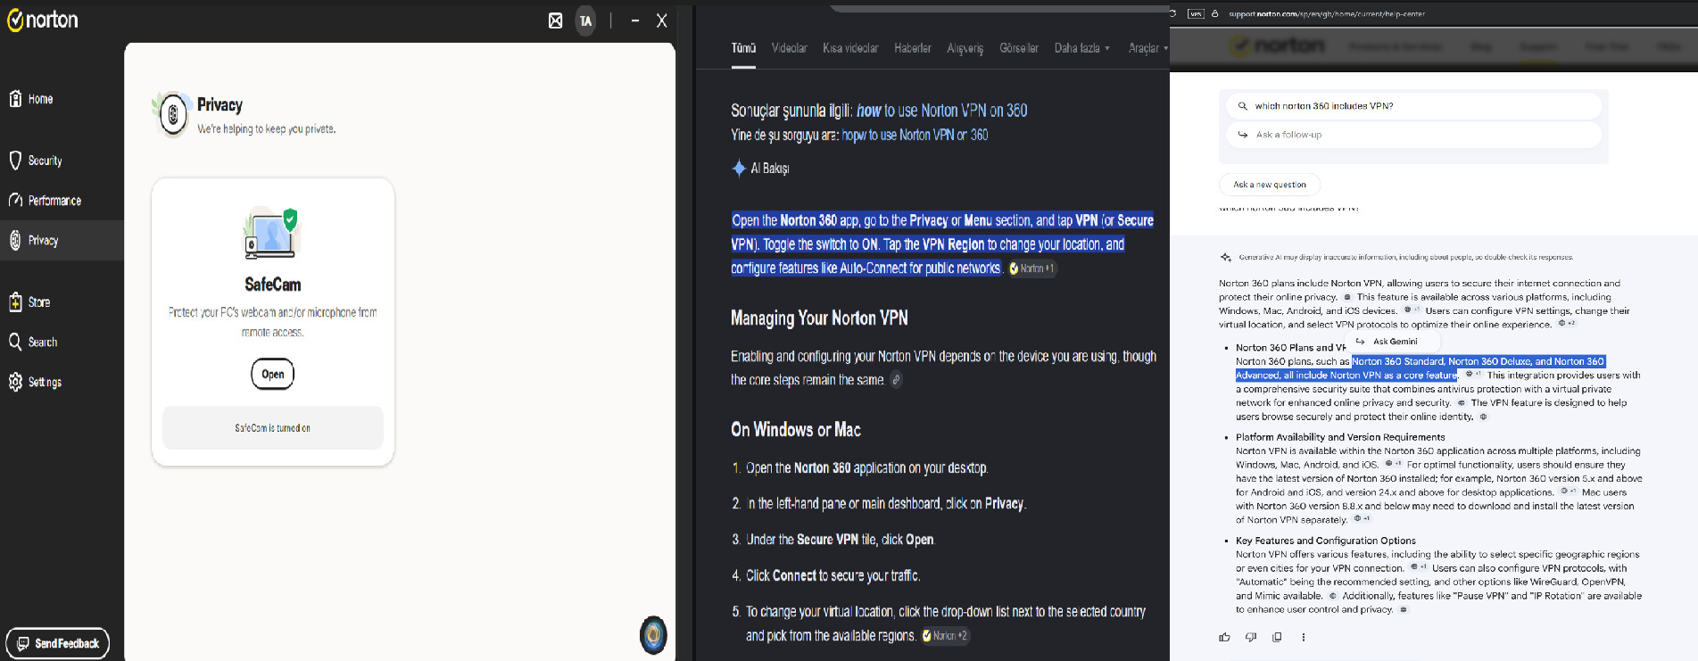Click the 'Key Features and Configuration Options' heading
Screen dimensions: 1698x661
point(1326,541)
